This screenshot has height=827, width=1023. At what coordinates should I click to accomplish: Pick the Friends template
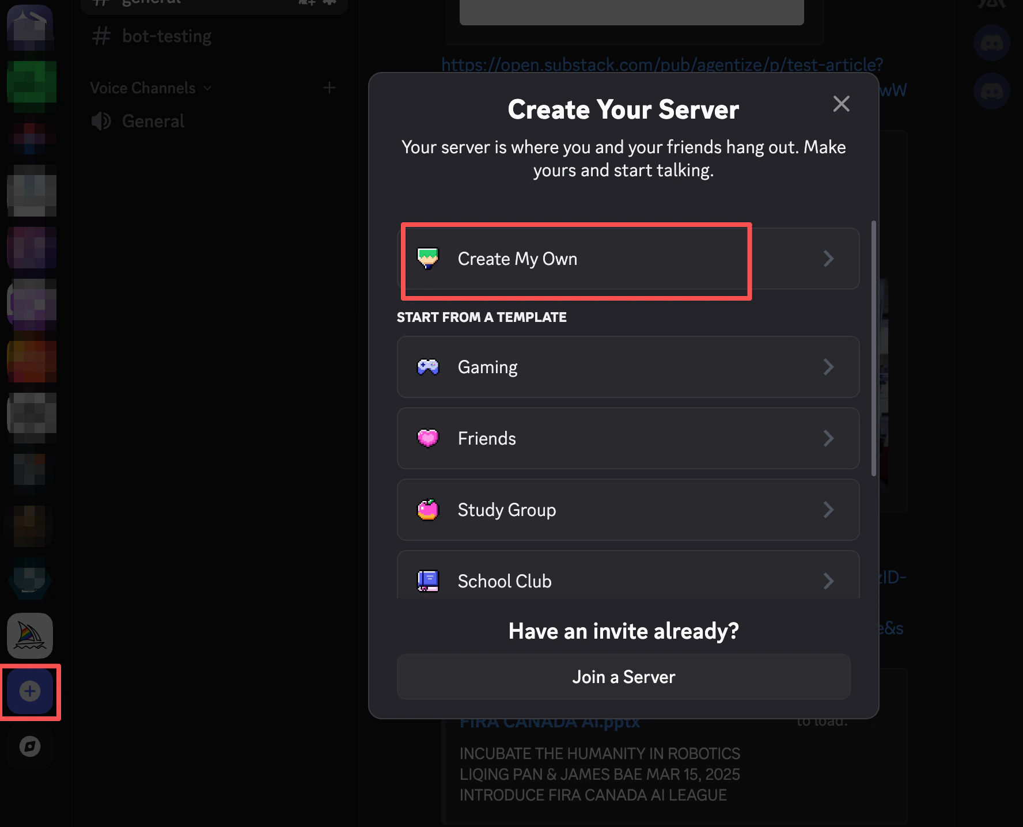coord(628,438)
